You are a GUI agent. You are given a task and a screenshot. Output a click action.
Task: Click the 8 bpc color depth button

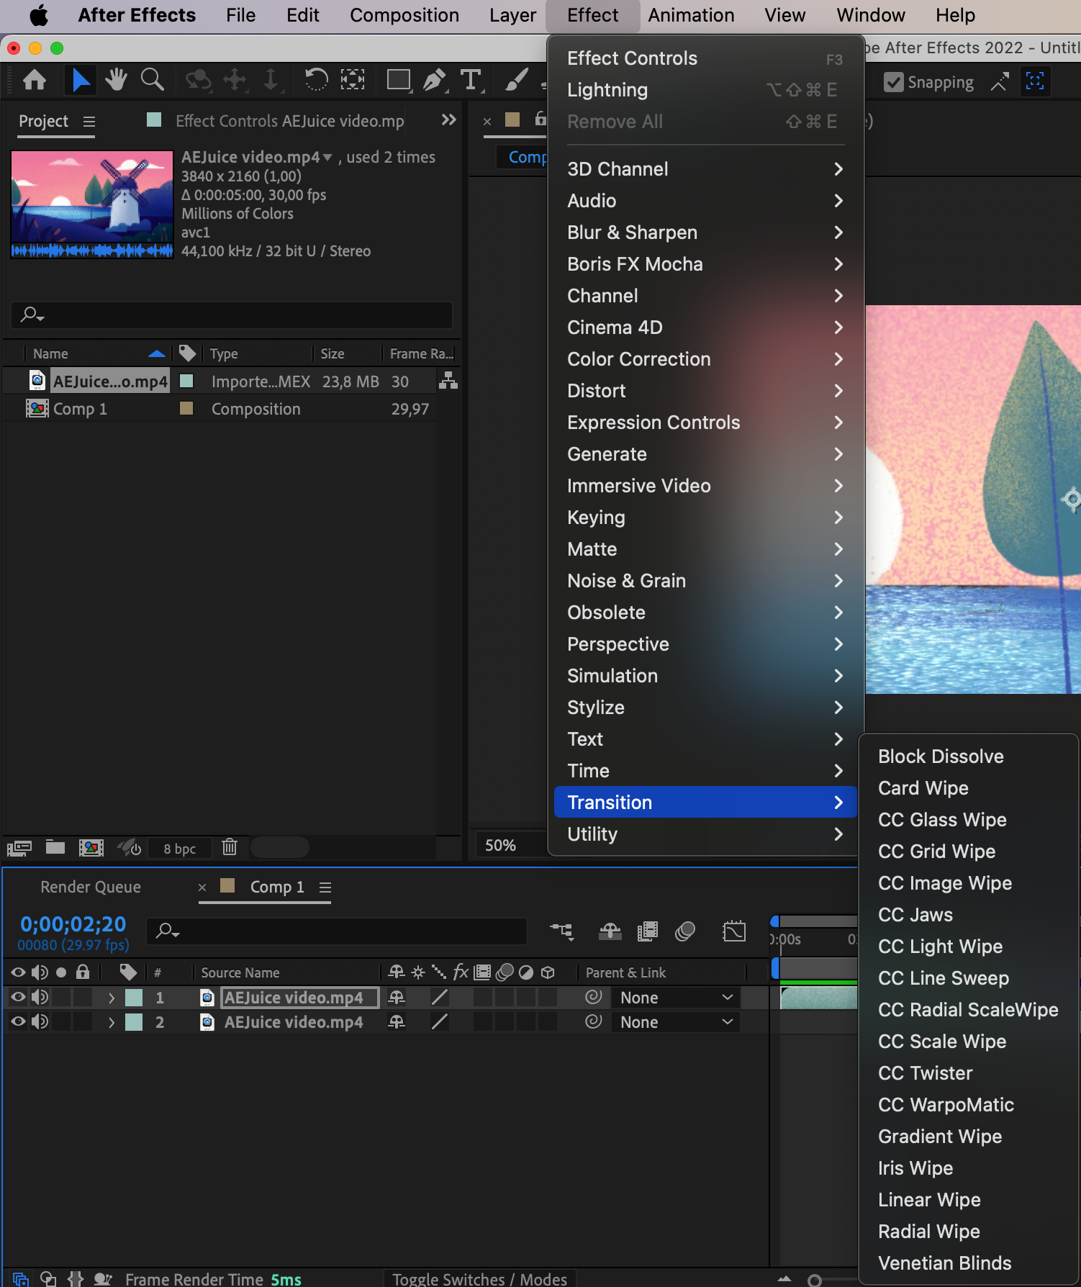[180, 849]
